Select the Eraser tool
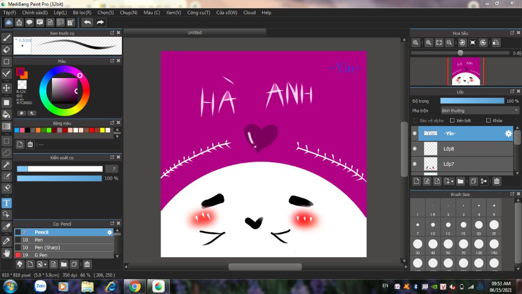522x294 pixels. (7, 50)
